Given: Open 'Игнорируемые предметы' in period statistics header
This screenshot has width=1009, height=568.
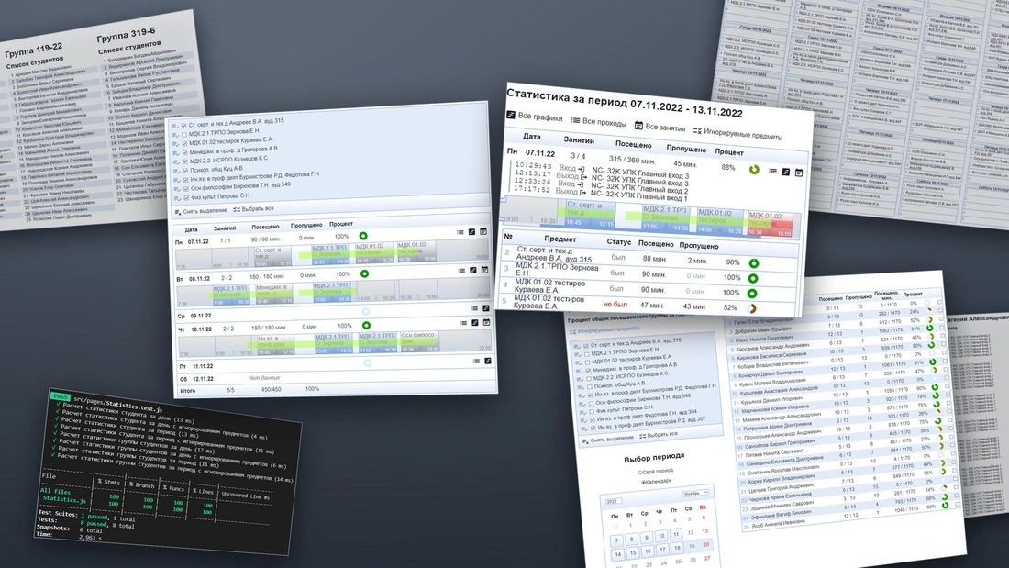Looking at the screenshot, I should (737, 134).
